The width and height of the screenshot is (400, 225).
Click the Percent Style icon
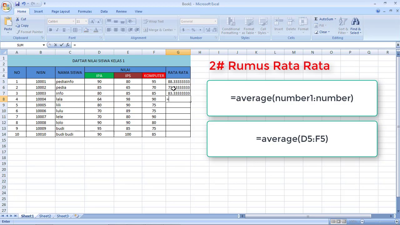pos(193,30)
